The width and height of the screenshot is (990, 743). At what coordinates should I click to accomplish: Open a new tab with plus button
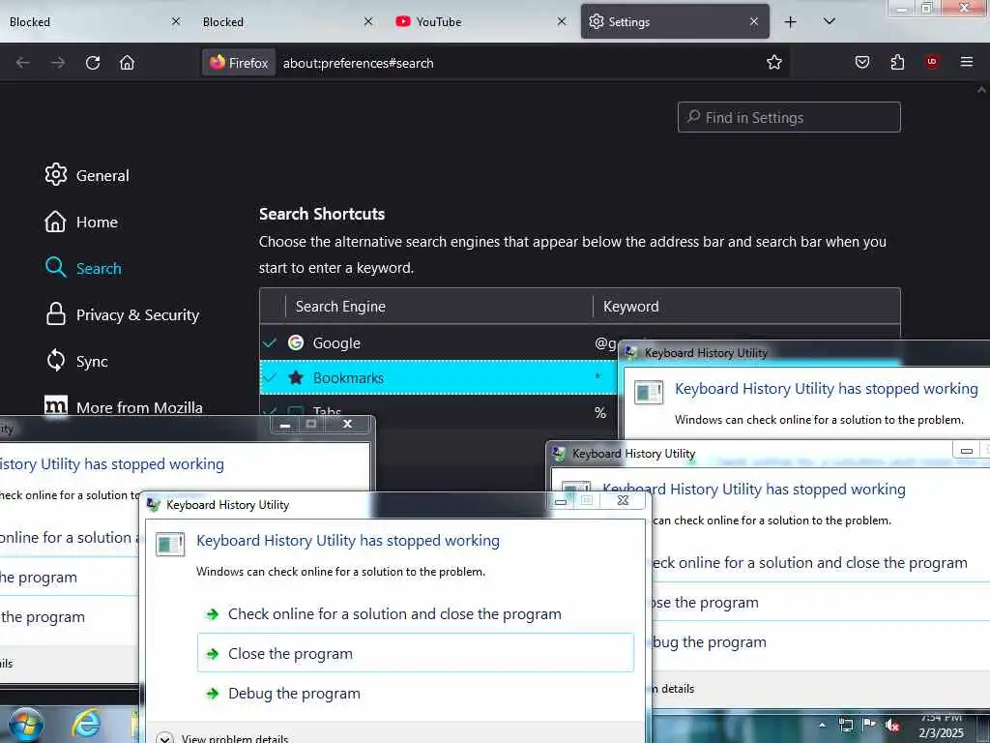[x=791, y=22]
